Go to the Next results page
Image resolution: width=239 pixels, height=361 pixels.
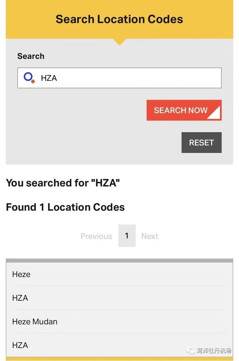[x=150, y=236]
